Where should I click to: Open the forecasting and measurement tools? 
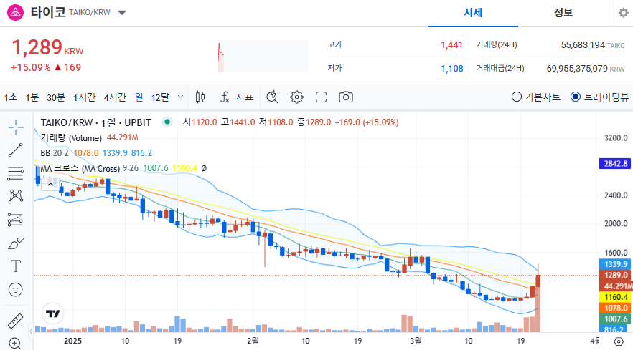click(16, 220)
